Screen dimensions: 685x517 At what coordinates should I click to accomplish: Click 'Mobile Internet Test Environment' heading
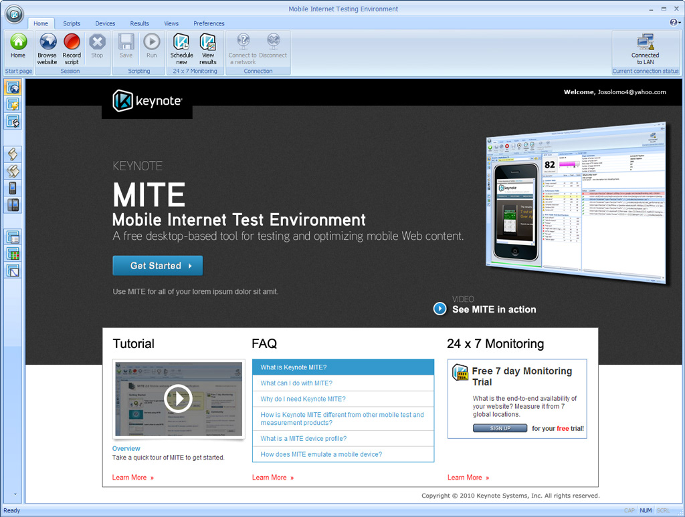[x=239, y=220]
